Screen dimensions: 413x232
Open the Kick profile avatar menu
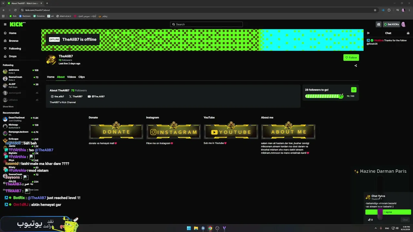pos(403,24)
